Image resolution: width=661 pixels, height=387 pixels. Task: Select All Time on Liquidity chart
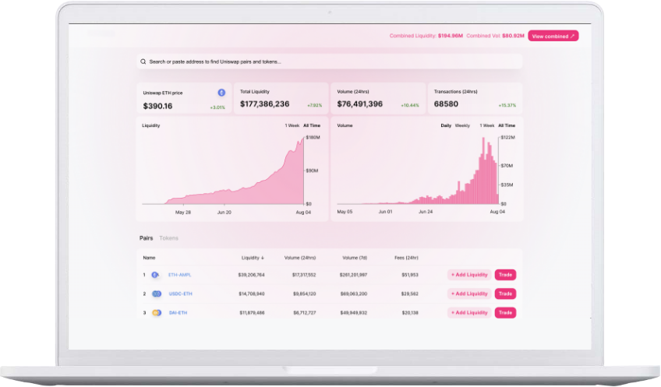[312, 125]
